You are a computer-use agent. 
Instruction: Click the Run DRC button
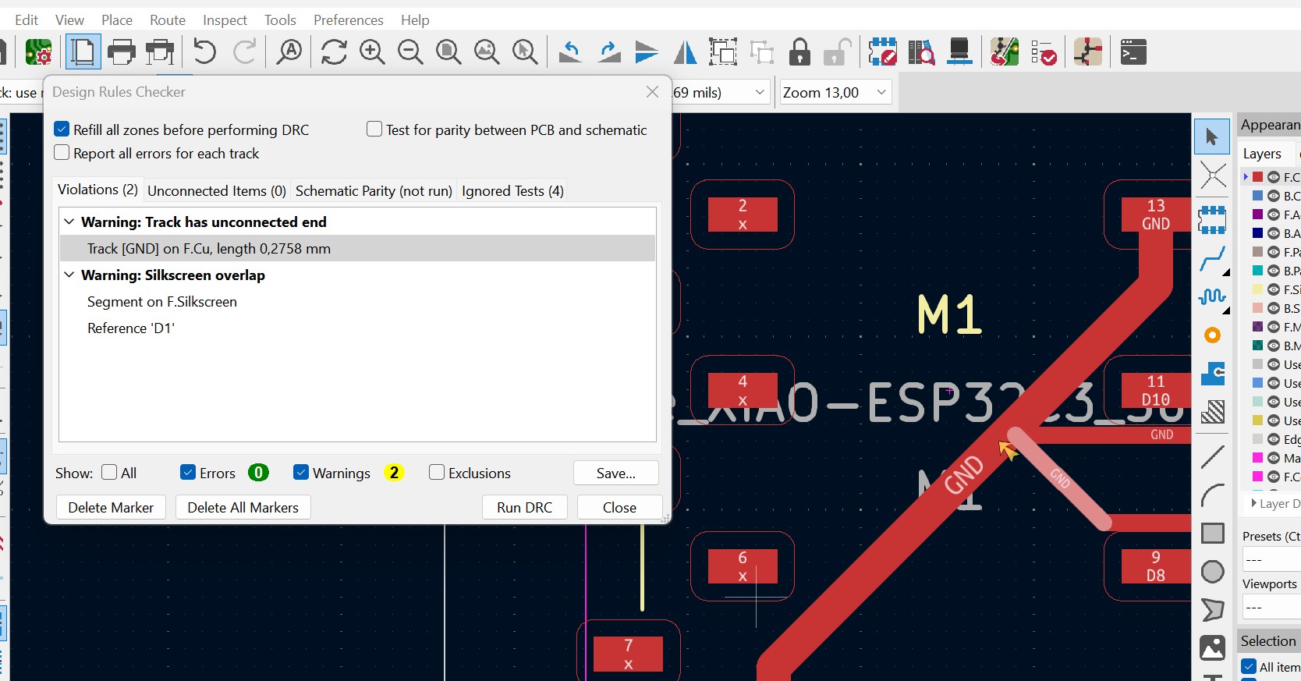coord(525,507)
